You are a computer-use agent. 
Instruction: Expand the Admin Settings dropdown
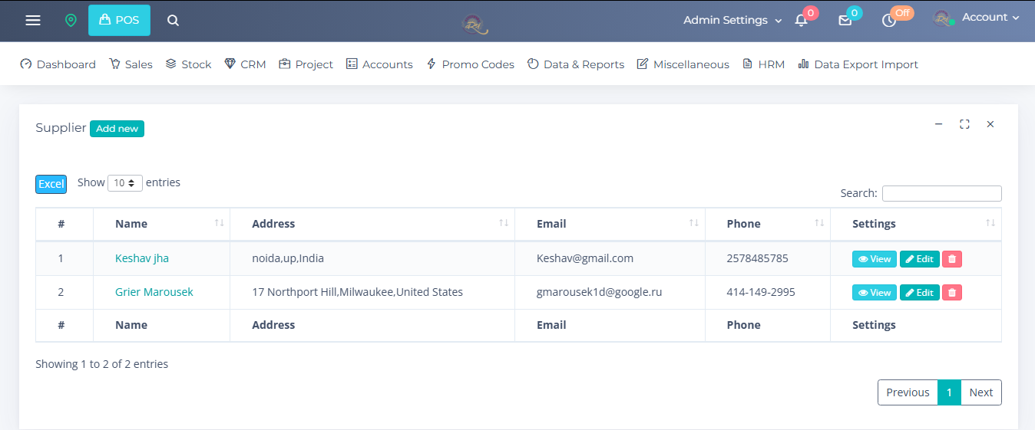[x=732, y=20]
